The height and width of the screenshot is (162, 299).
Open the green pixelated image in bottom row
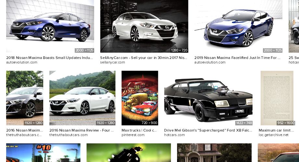point(129,153)
